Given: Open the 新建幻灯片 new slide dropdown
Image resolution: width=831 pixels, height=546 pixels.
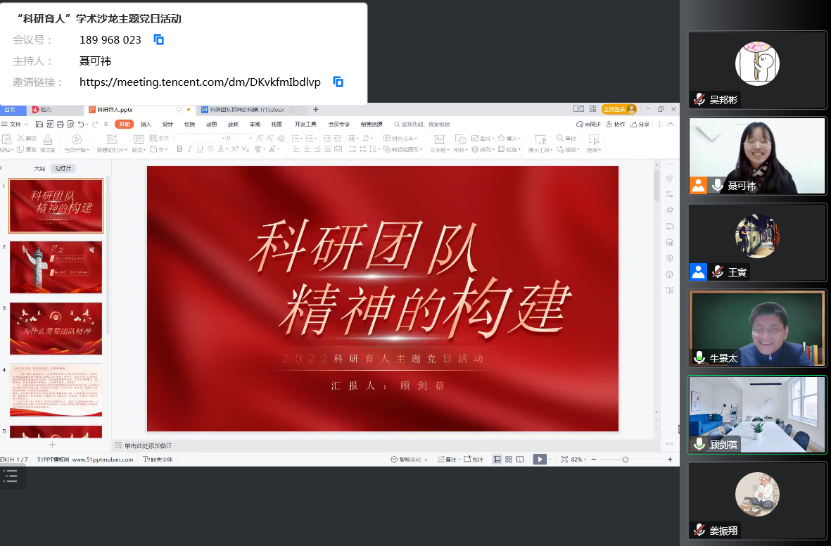Looking at the screenshot, I should coord(126,149).
